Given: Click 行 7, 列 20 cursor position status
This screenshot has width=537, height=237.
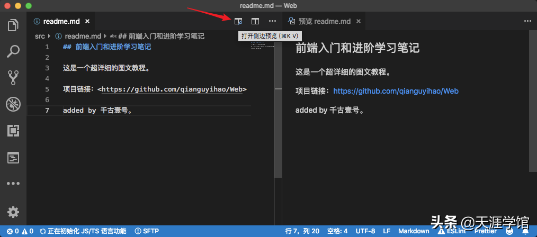Looking at the screenshot, I should [302, 231].
